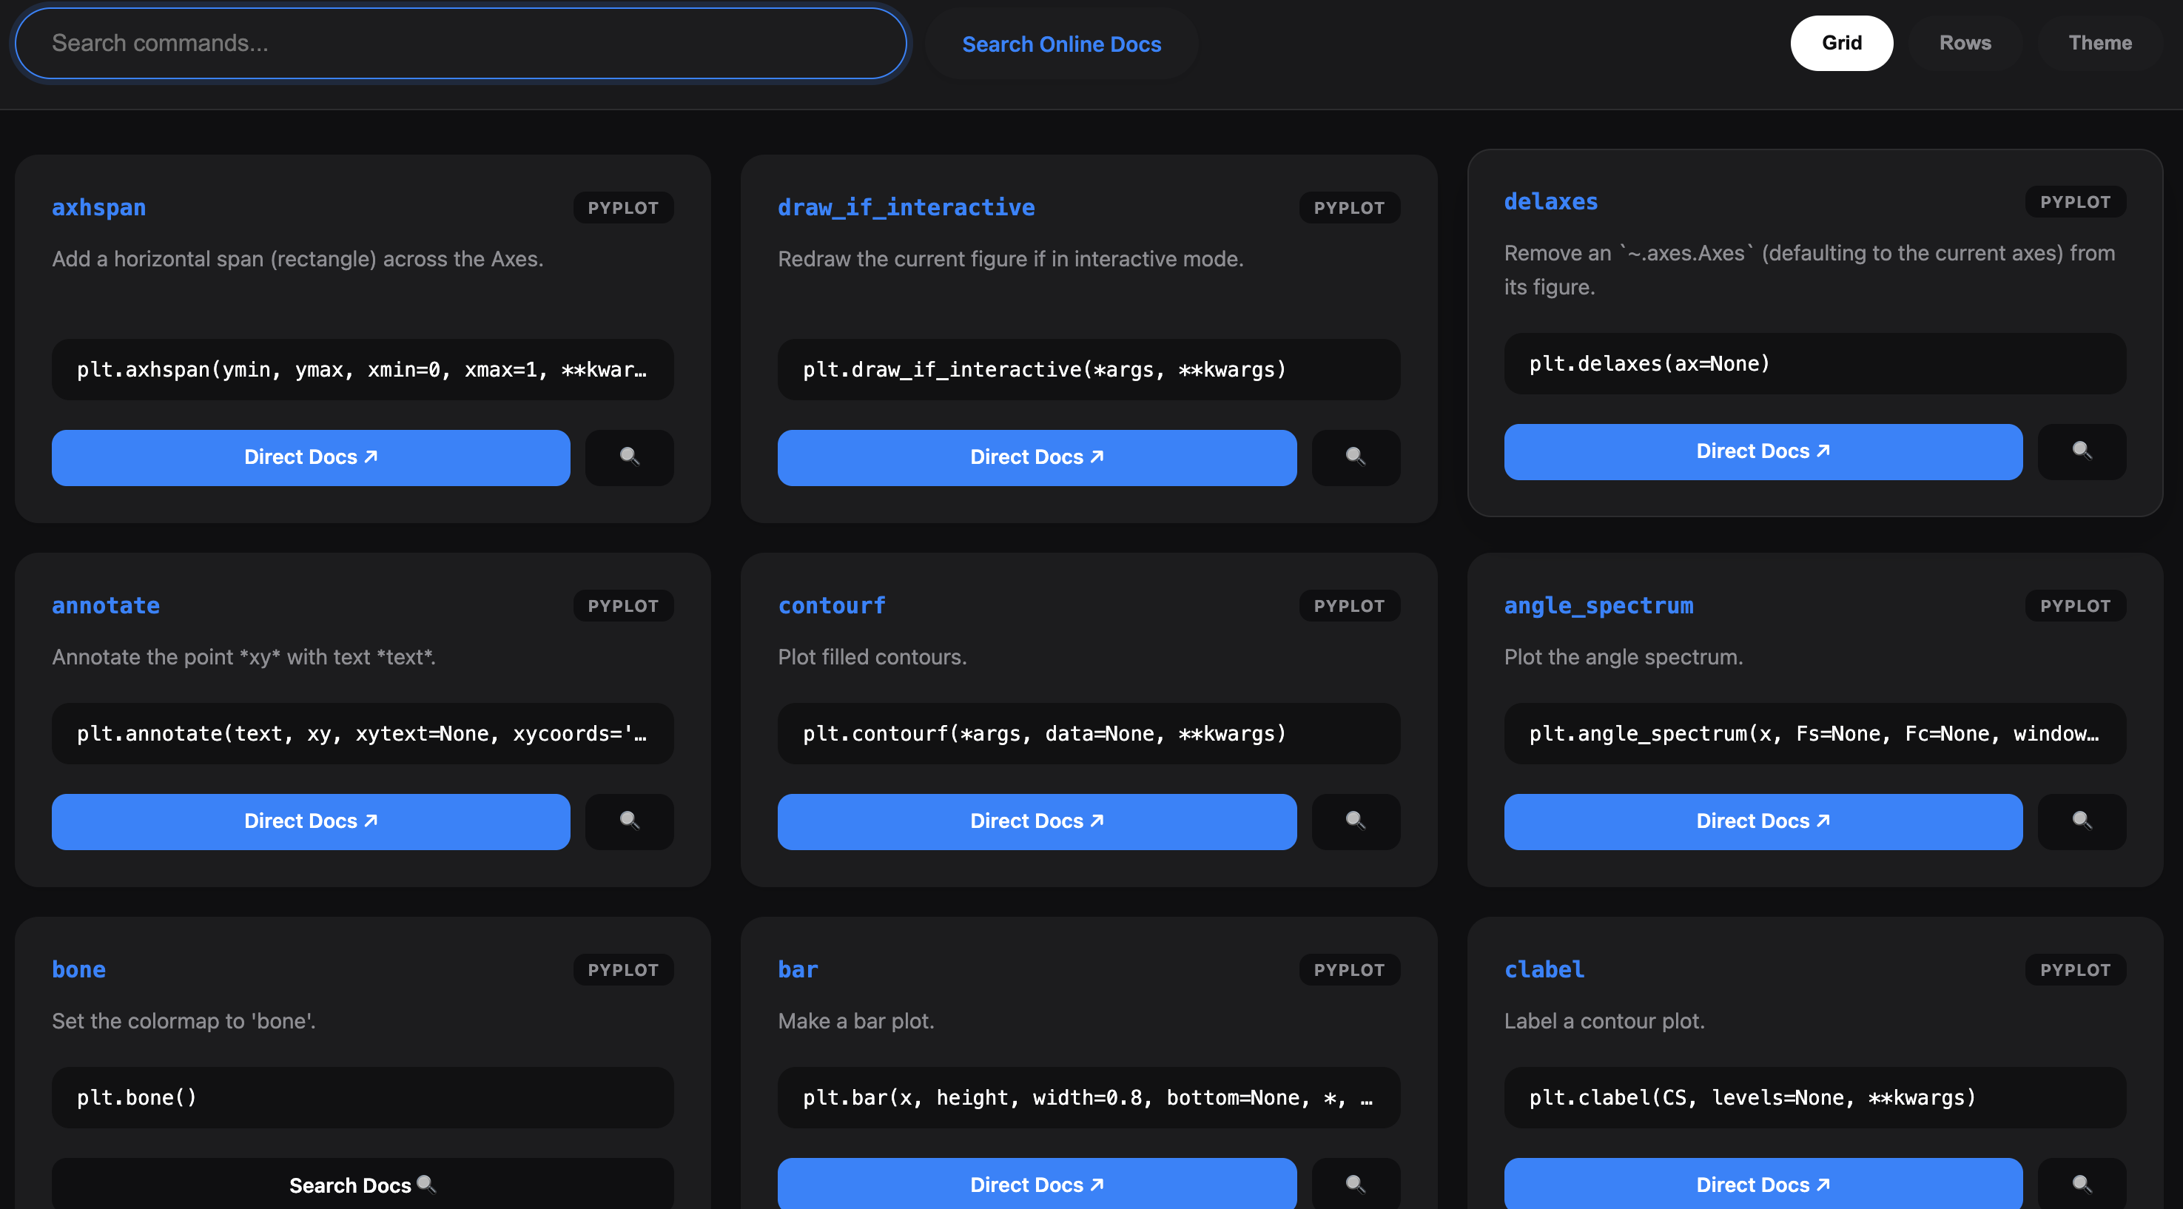Viewport: 2183px width, 1209px height.
Task: Click the magnifier icon on delaxes card
Action: coord(2082,451)
